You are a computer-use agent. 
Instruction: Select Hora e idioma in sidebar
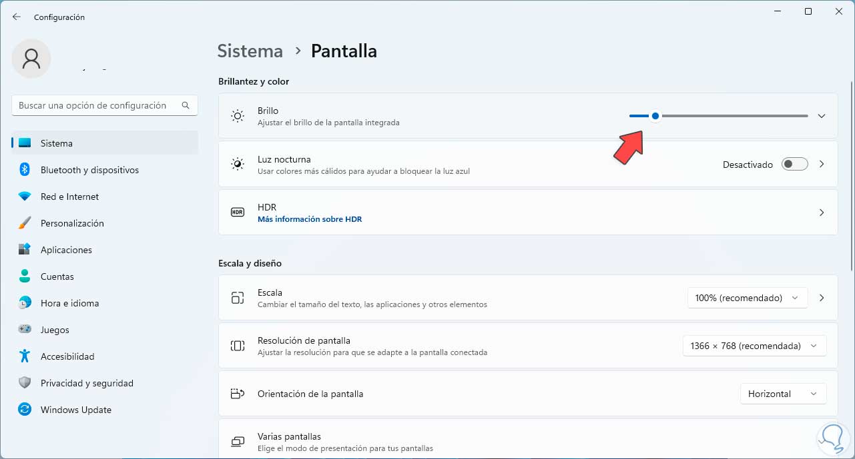pyautogui.click(x=69, y=303)
